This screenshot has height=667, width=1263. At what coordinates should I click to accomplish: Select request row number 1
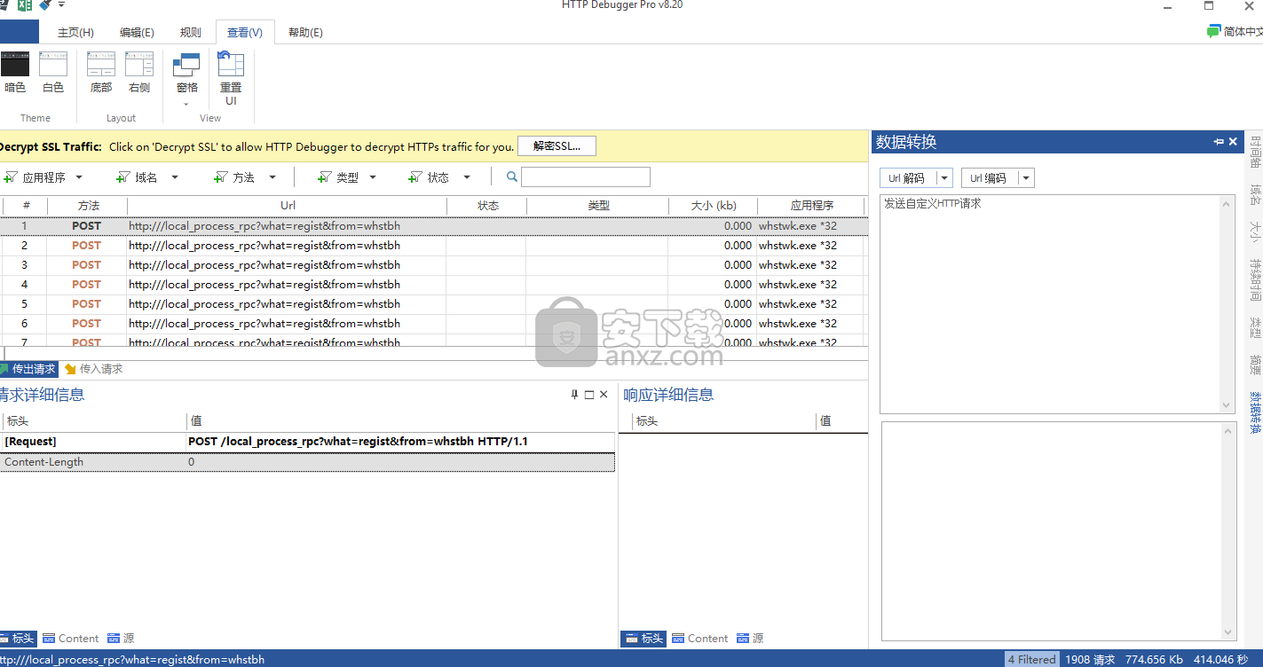click(433, 226)
